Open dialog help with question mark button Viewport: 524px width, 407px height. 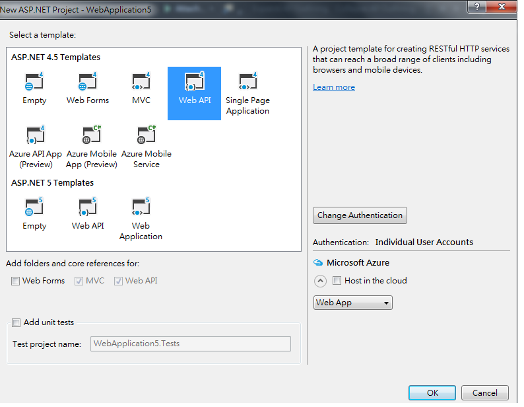click(x=477, y=7)
